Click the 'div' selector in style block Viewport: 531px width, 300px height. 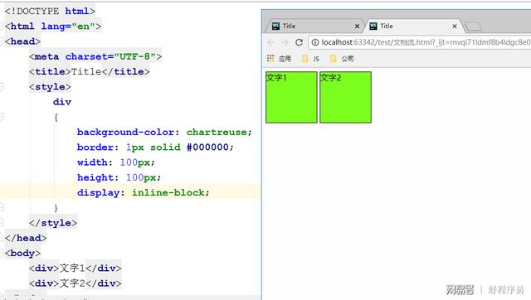tap(62, 102)
